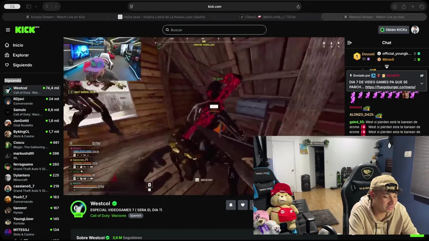Open the fuegoburger.co menu link
This screenshot has height=241, width=429.
pyautogui.click(x=390, y=87)
